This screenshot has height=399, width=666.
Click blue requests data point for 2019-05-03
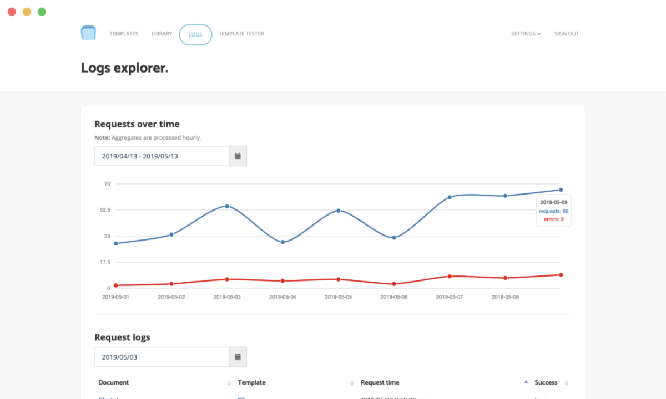click(x=227, y=206)
